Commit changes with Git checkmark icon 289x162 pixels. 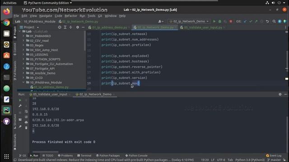251,22
